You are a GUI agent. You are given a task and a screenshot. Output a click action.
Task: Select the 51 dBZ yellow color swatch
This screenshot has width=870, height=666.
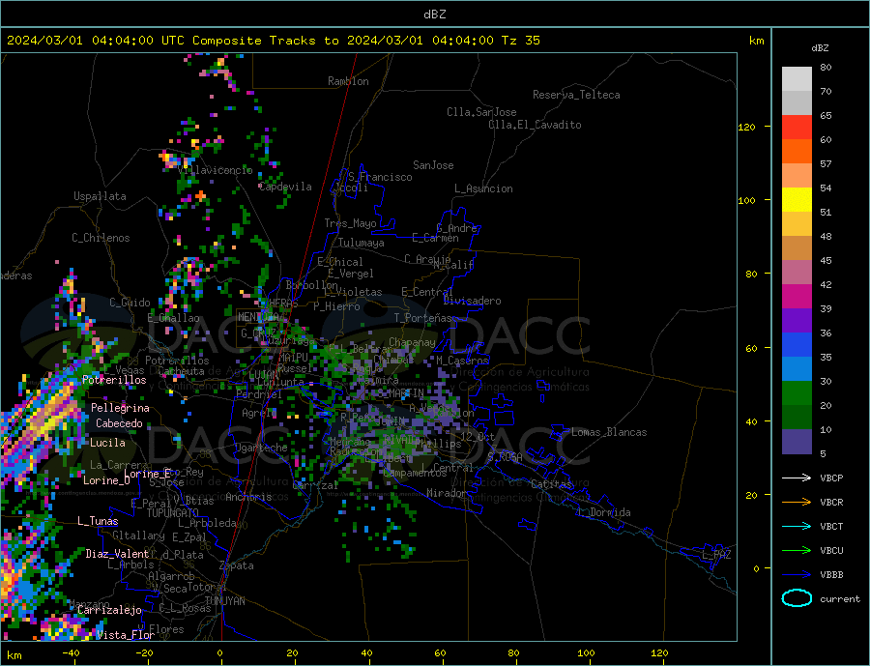coord(797,200)
